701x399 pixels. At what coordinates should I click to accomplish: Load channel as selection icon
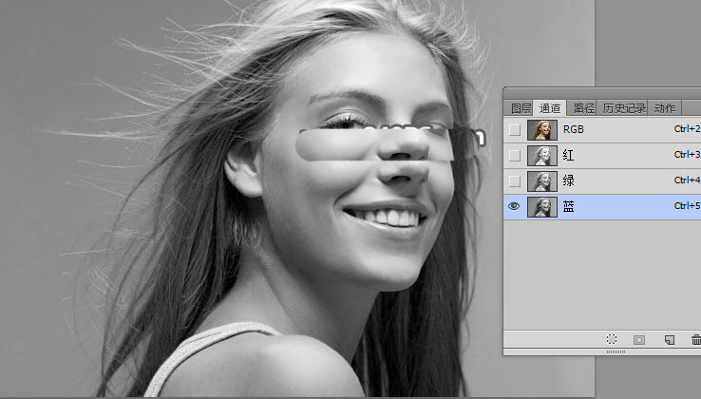pyautogui.click(x=612, y=339)
